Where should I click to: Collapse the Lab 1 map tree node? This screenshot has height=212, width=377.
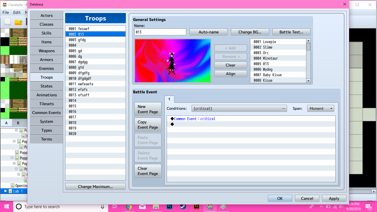(5, 191)
